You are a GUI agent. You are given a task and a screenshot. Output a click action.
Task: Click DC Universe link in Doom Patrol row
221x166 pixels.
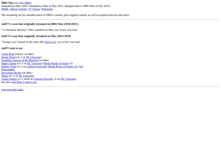34,57
